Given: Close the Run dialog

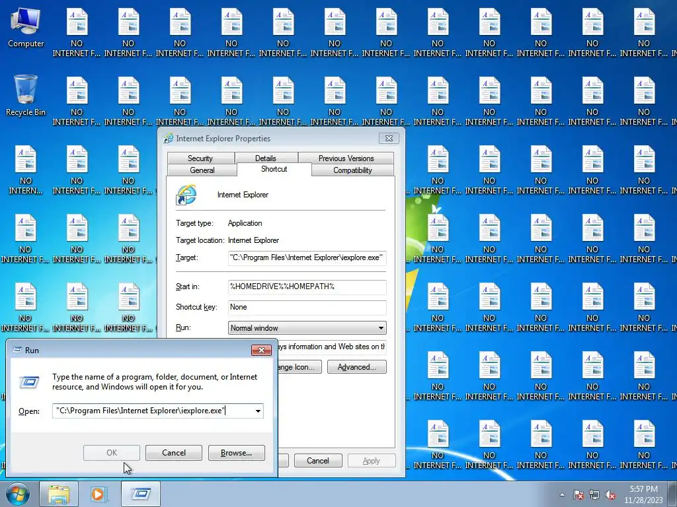Looking at the screenshot, I should (261, 350).
